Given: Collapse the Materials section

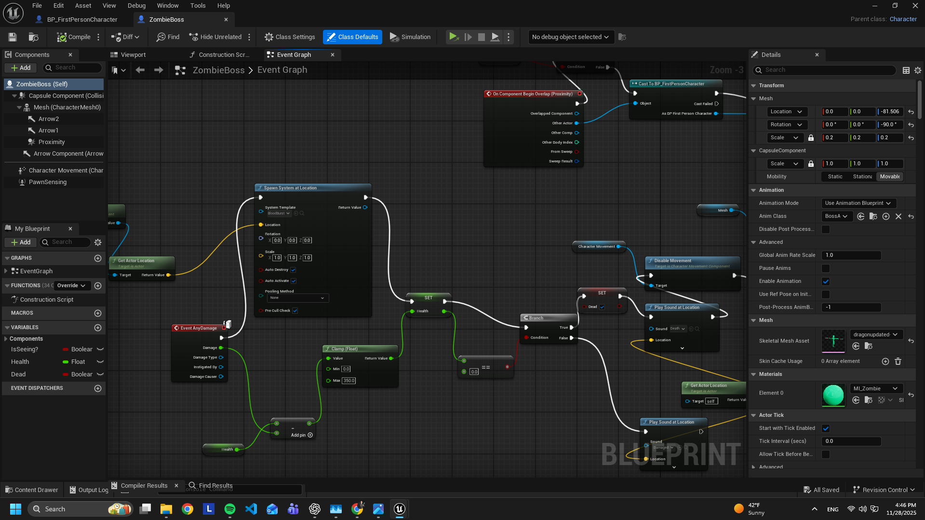Looking at the screenshot, I should (754, 374).
